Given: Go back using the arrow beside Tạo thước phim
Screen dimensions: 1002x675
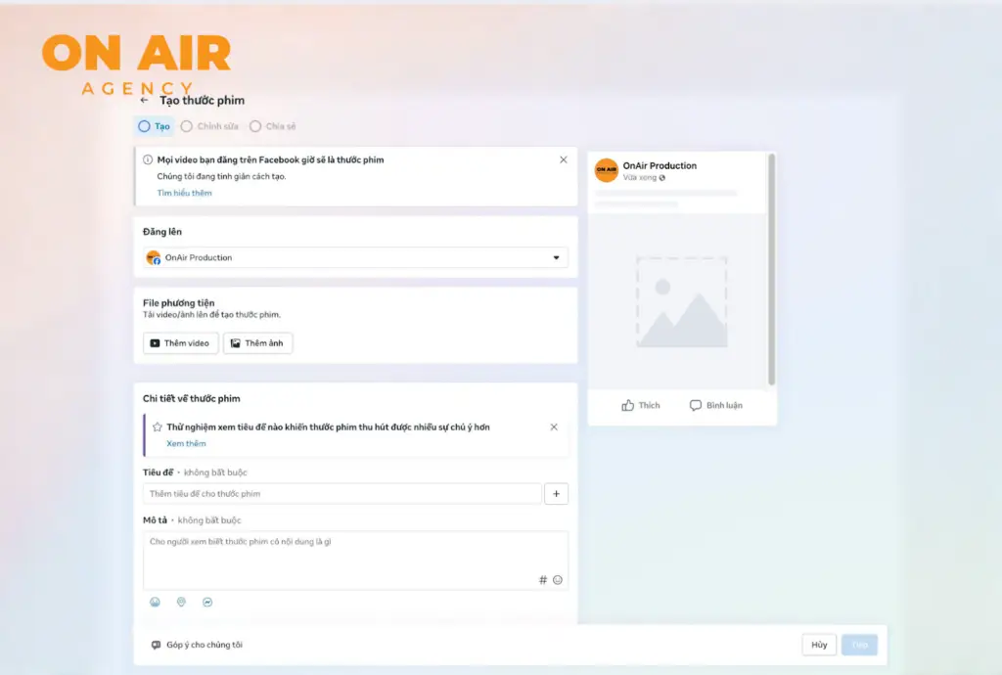Looking at the screenshot, I should pos(144,100).
